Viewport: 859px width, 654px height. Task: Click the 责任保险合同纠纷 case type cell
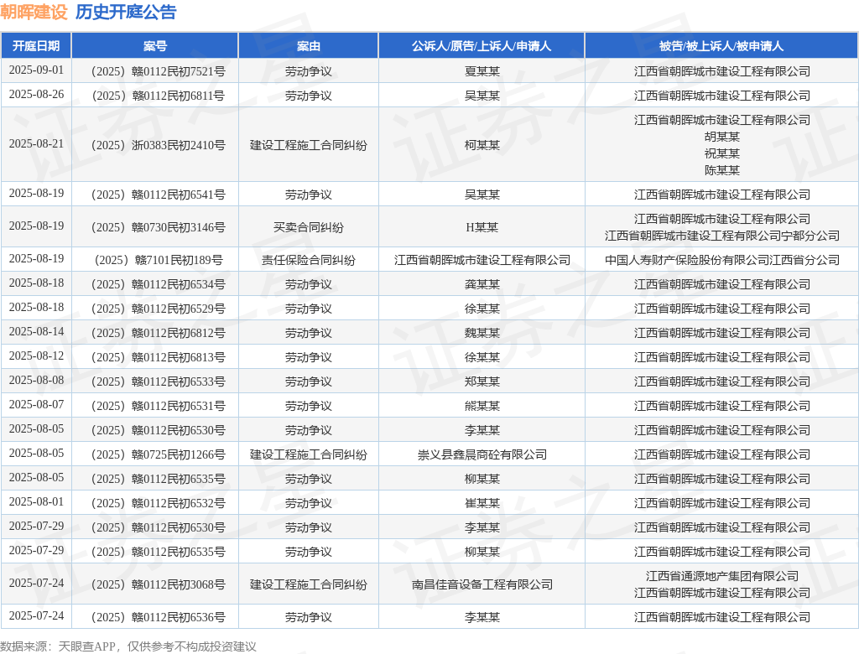pyautogui.click(x=309, y=260)
